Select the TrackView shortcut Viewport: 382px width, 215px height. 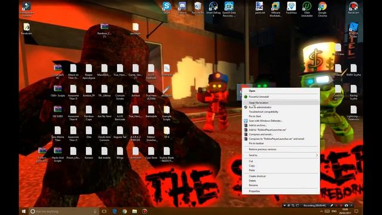pos(291,8)
